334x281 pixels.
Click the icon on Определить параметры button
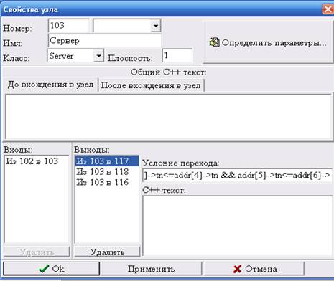pos(214,42)
